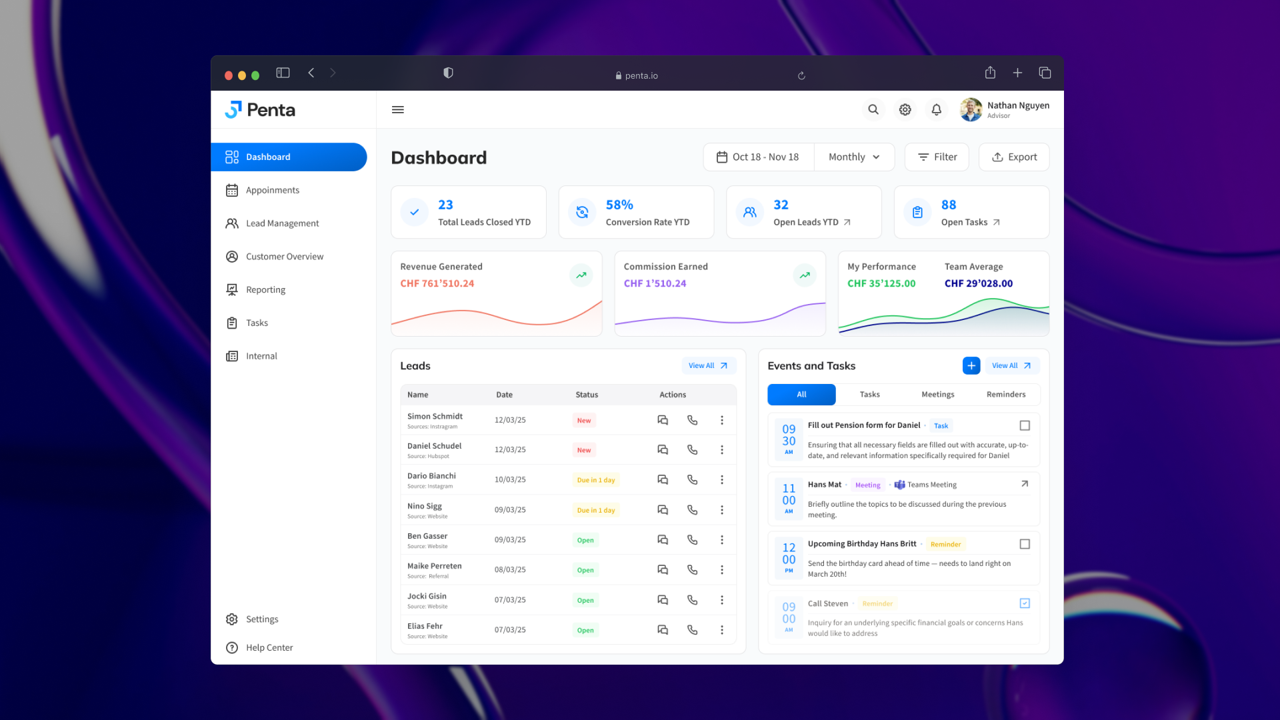Open Customer Overview in the sidebar

(x=285, y=256)
